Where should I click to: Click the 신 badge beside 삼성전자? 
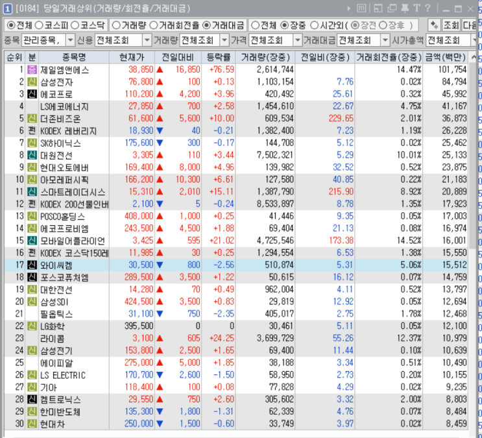pyautogui.click(x=32, y=82)
